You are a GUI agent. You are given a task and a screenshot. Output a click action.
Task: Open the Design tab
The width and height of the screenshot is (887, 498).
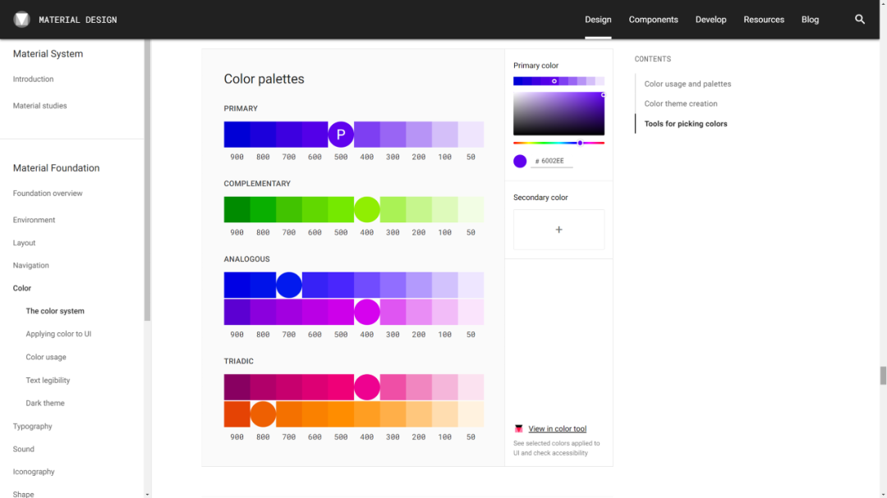click(598, 19)
